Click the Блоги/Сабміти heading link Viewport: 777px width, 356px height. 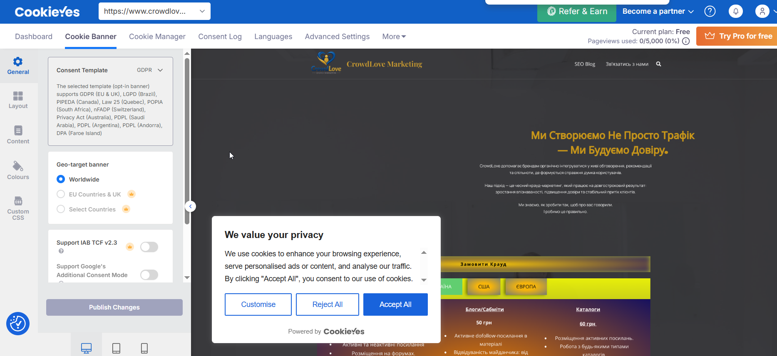(x=484, y=309)
